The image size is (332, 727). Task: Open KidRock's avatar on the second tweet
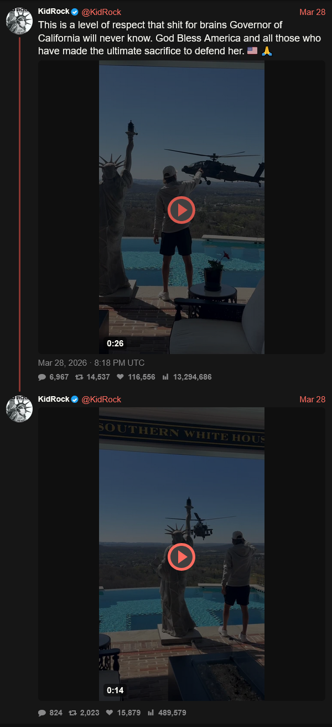[19, 409]
